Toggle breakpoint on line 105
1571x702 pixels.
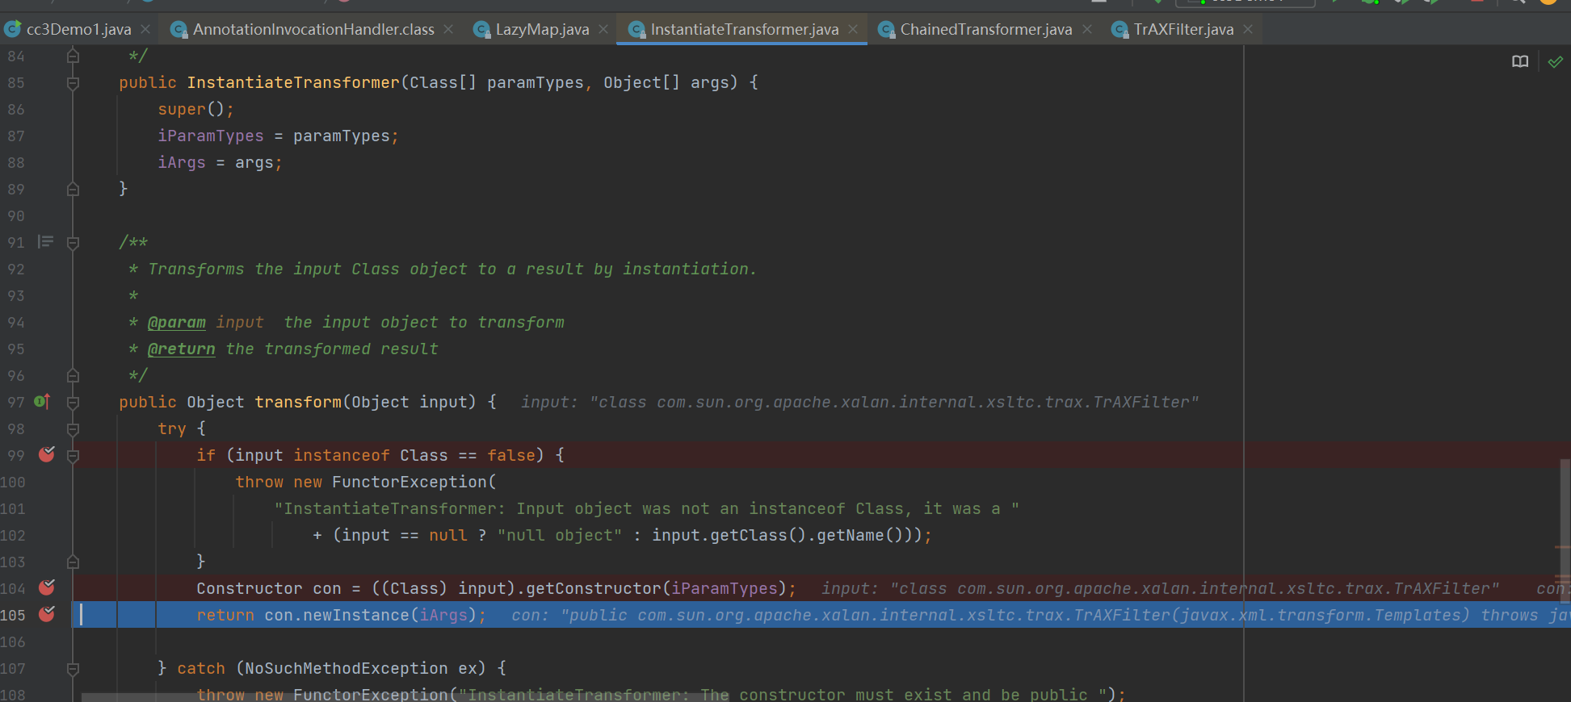pos(47,615)
